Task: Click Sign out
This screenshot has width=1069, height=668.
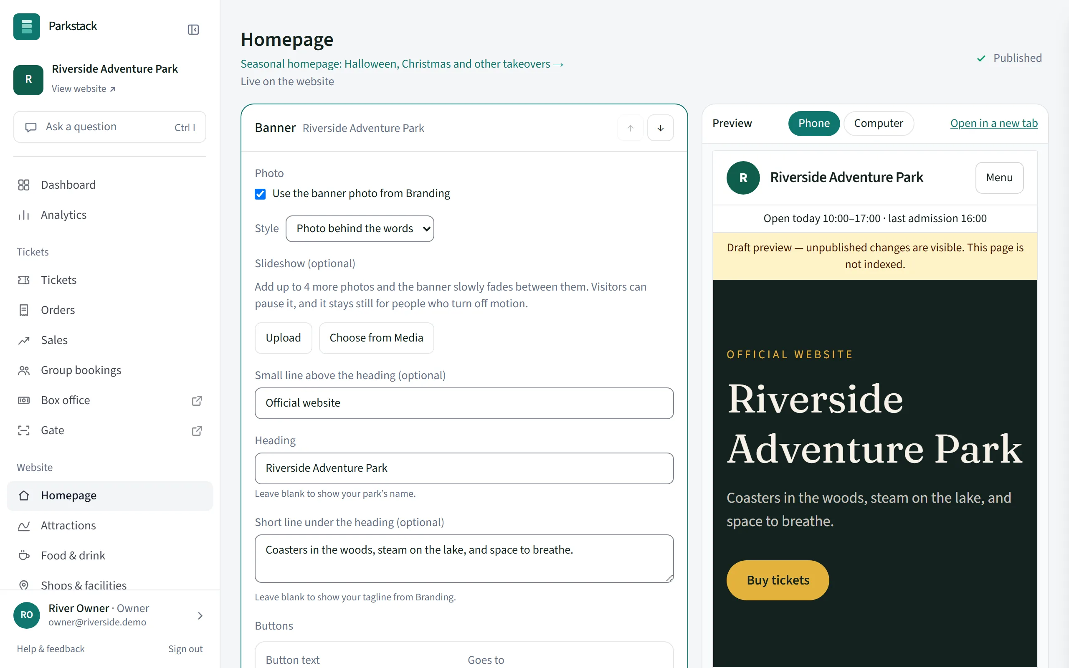Action: pyautogui.click(x=185, y=648)
